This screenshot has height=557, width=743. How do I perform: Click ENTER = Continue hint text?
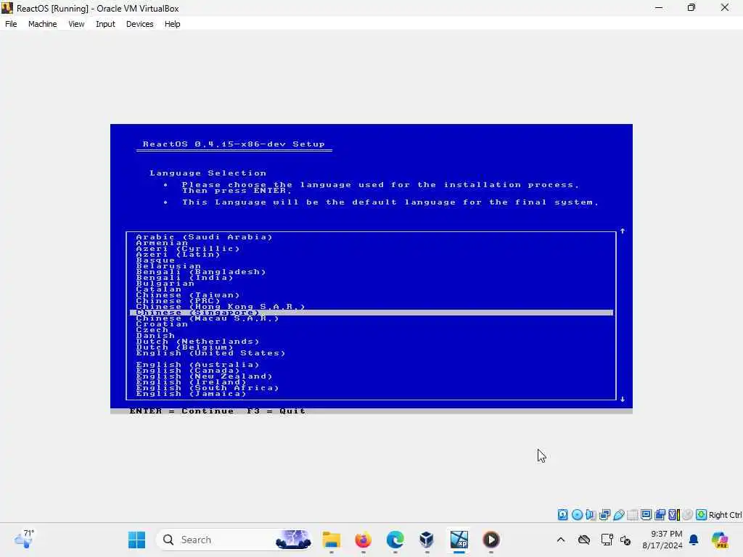point(181,410)
